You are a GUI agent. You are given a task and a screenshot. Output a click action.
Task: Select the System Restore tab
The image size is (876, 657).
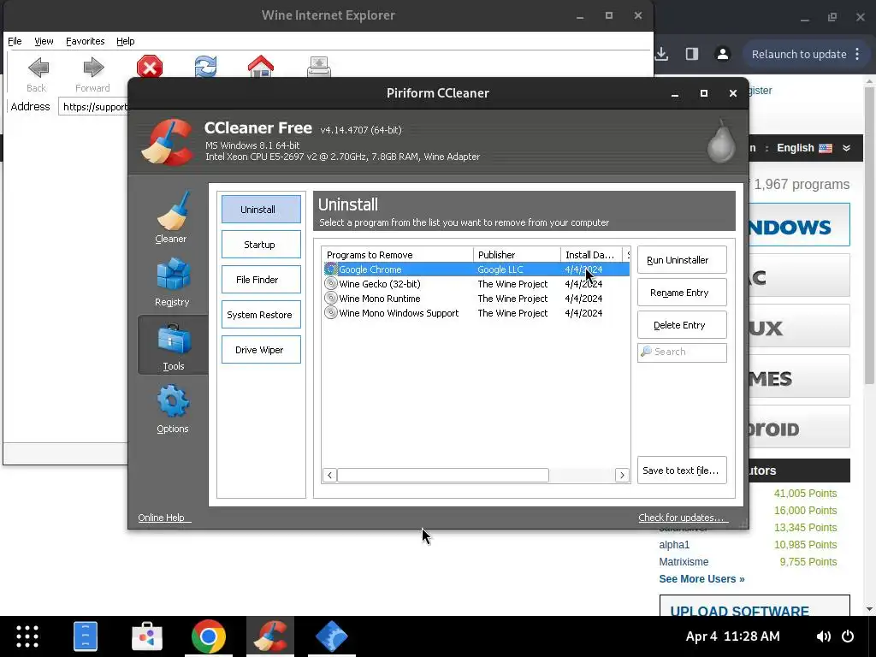pos(261,315)
